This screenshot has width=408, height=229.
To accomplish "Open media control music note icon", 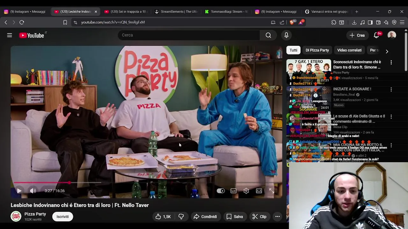I will tap(362, 22).
